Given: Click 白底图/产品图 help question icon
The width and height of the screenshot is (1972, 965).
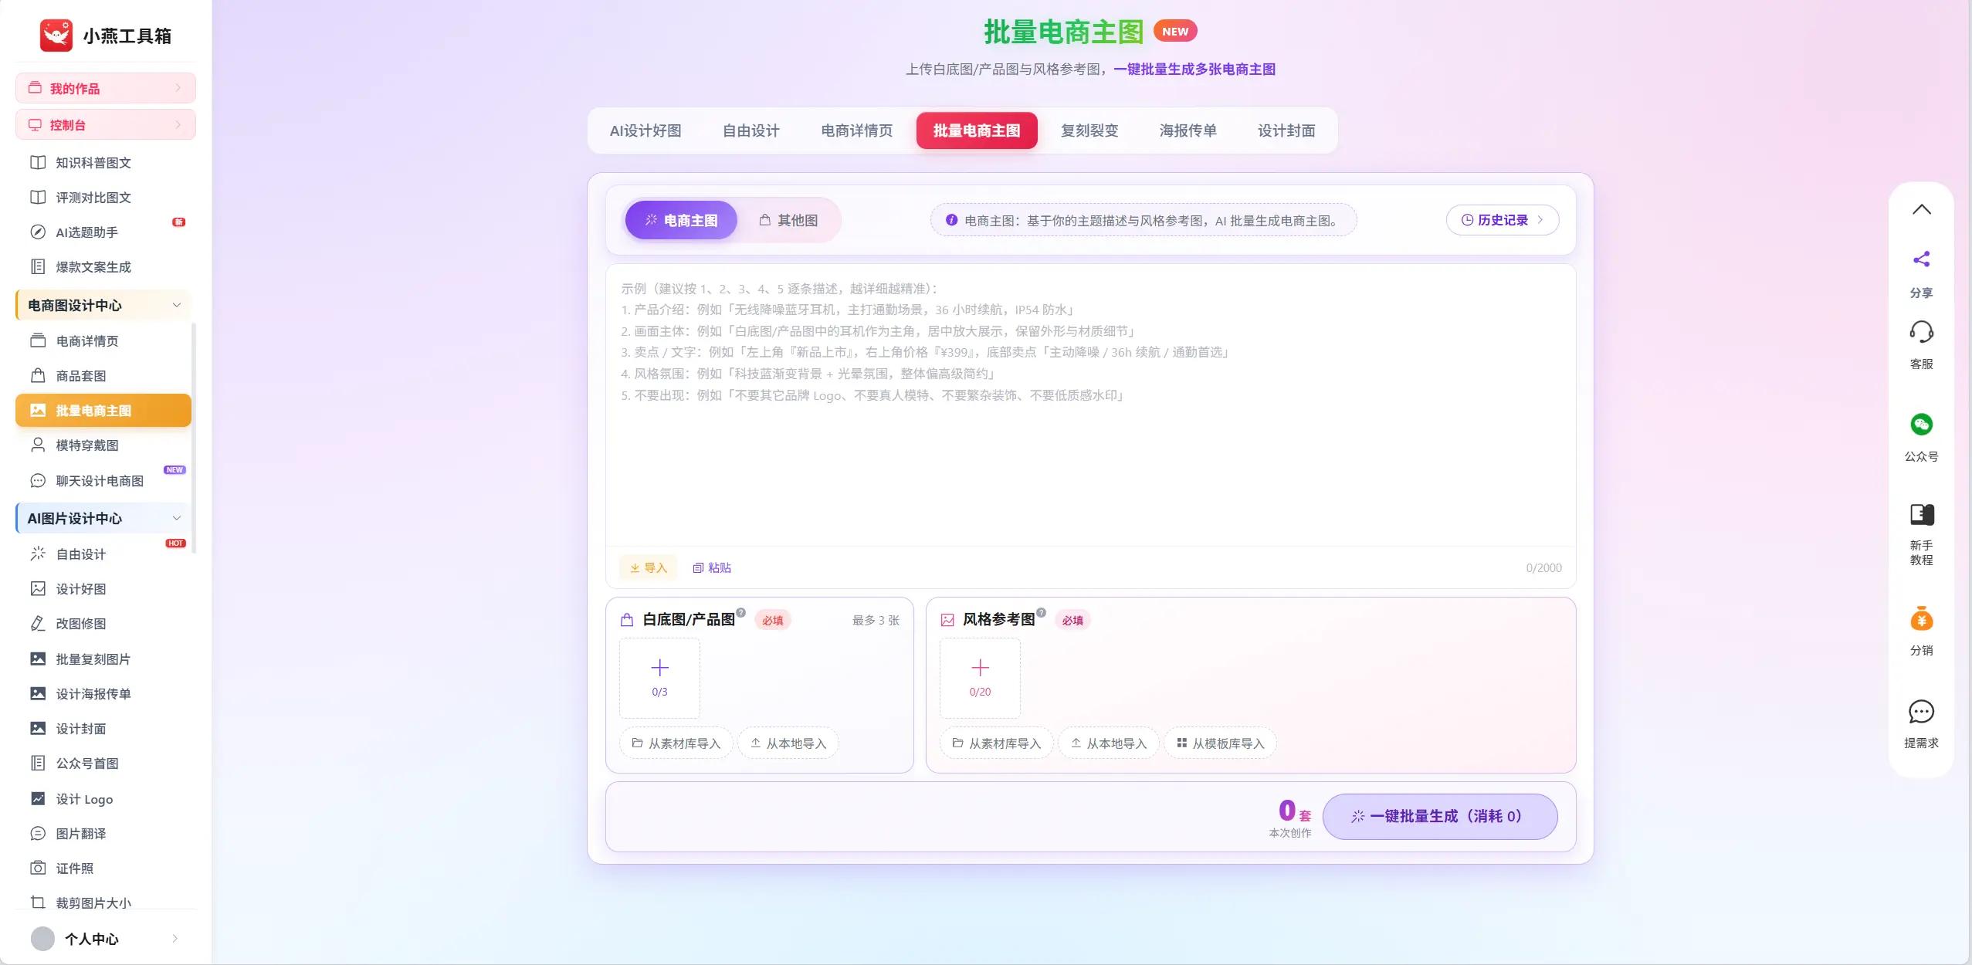Looking at the screenshot, I should click(741, 613).
